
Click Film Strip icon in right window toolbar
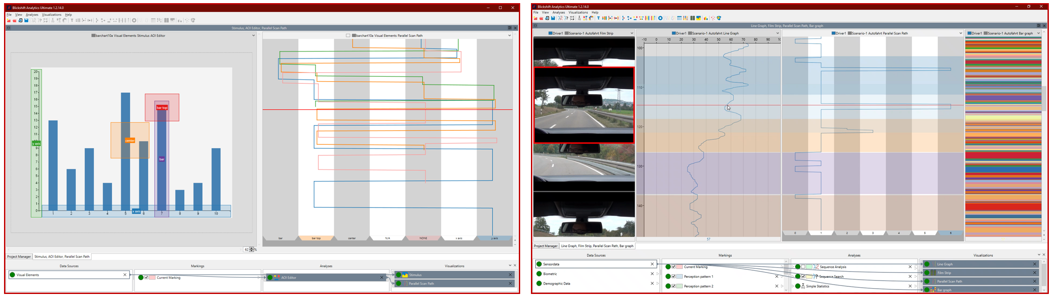point(692,18)
